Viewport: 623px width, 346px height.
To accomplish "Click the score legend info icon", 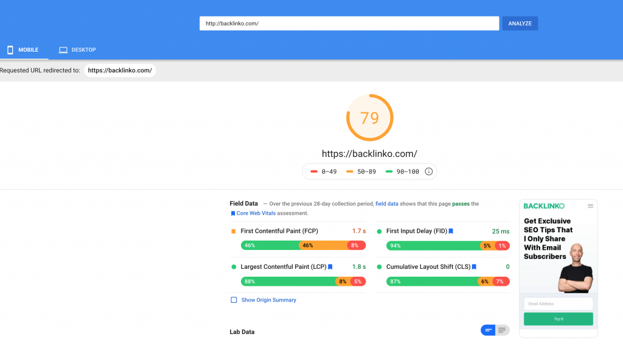I will point(428,171).
